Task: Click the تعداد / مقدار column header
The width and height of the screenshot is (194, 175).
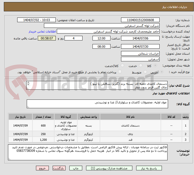Action: [43, 117]
